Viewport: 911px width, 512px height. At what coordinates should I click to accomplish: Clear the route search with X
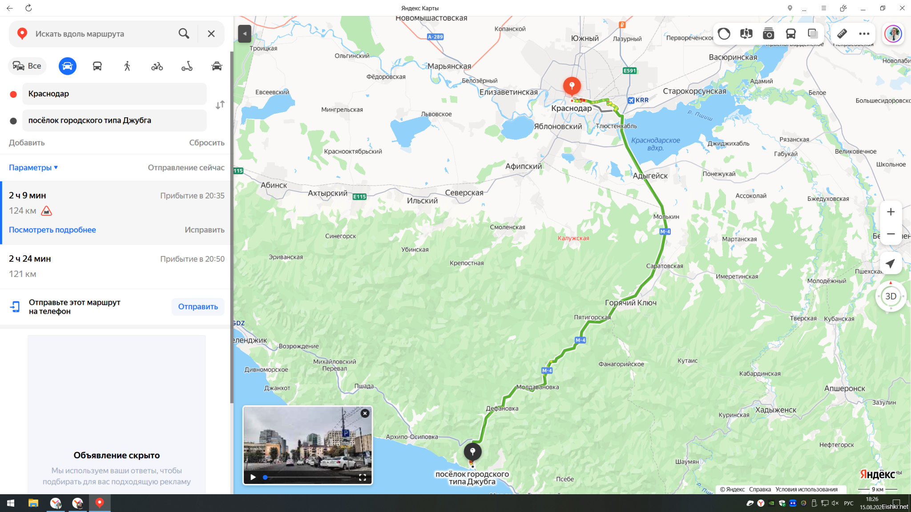pyautogui.click(x=211, y=34)
